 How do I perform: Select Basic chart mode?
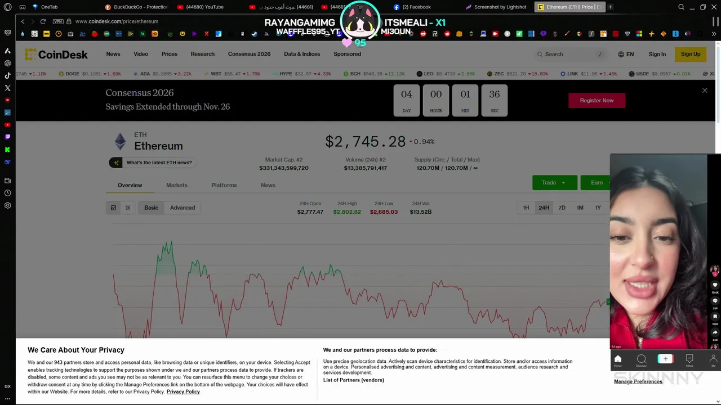(151, 208)
